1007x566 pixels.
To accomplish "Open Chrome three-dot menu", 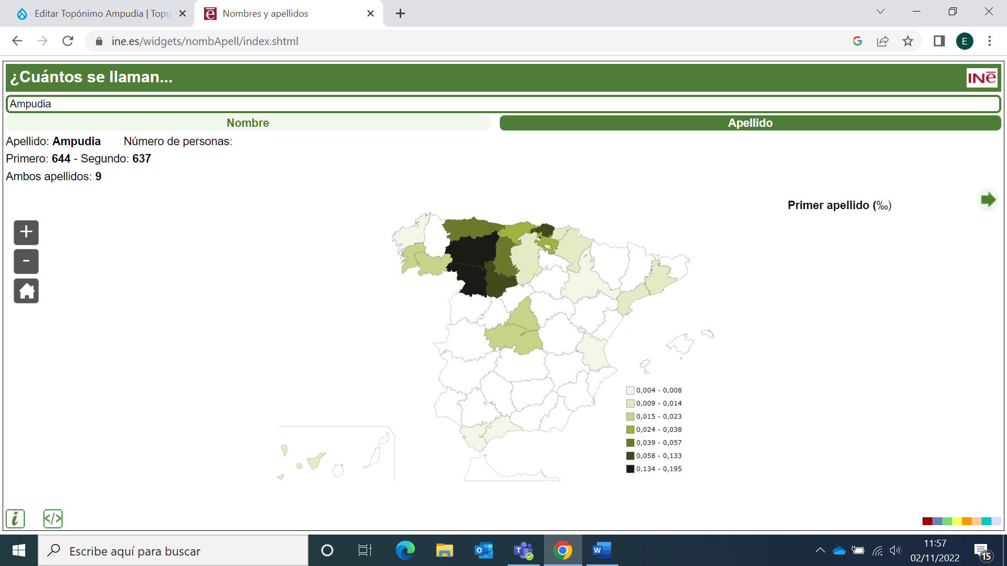I will (x=990, y=41).
